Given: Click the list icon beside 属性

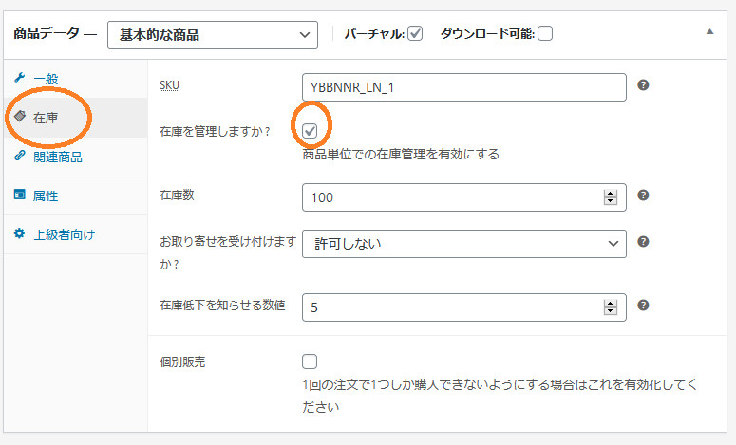Looking at the screenshot, I should (19, 195).
